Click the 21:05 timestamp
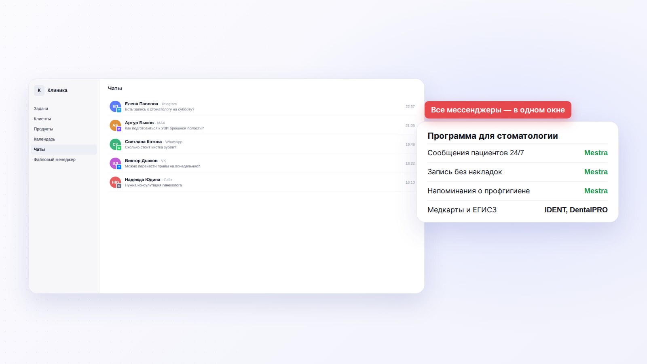The height and width of the screenshot is (364, 647). coord(410,125)
